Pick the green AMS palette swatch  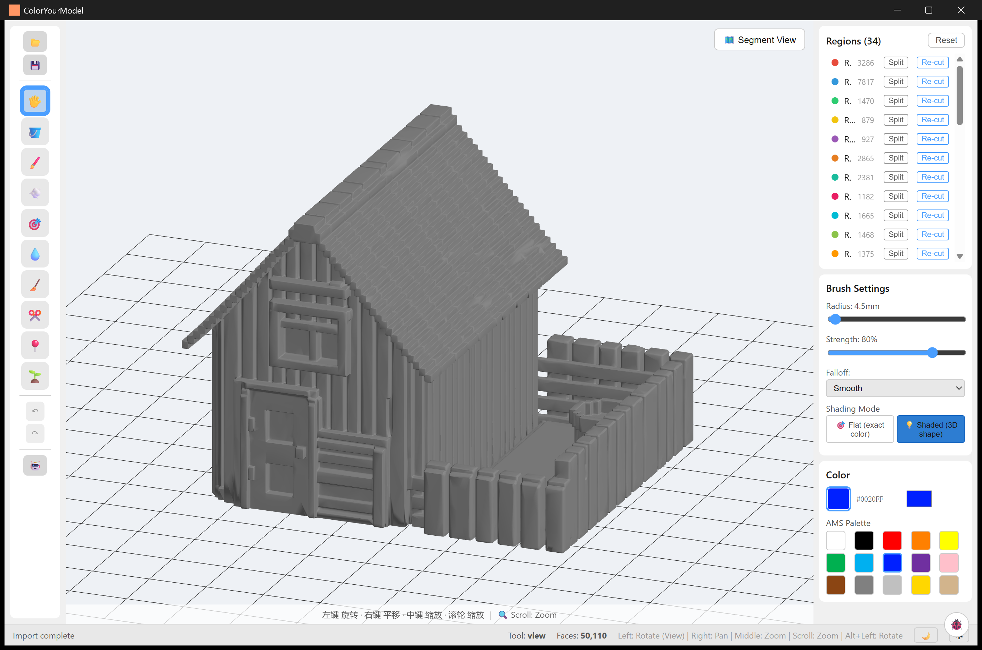tap(835, 563)
